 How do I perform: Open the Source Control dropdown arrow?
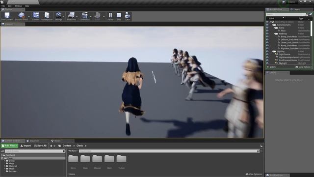pyautogui.click(x=29, y=16)
